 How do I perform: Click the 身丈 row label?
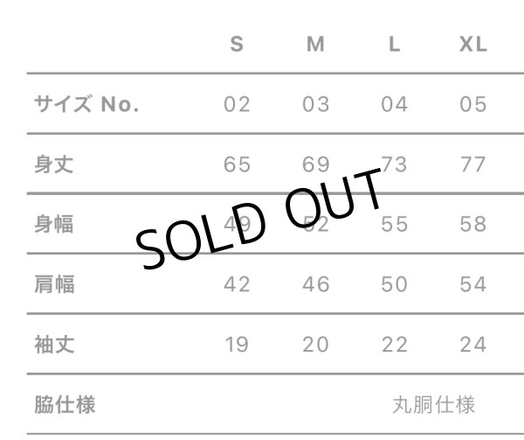coord(54,164)
